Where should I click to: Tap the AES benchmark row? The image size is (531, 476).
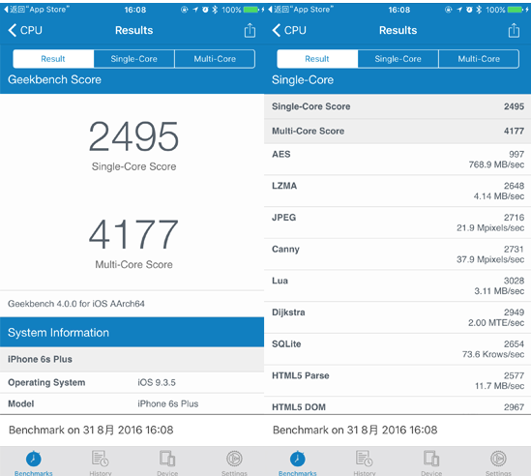click(398, 160)
